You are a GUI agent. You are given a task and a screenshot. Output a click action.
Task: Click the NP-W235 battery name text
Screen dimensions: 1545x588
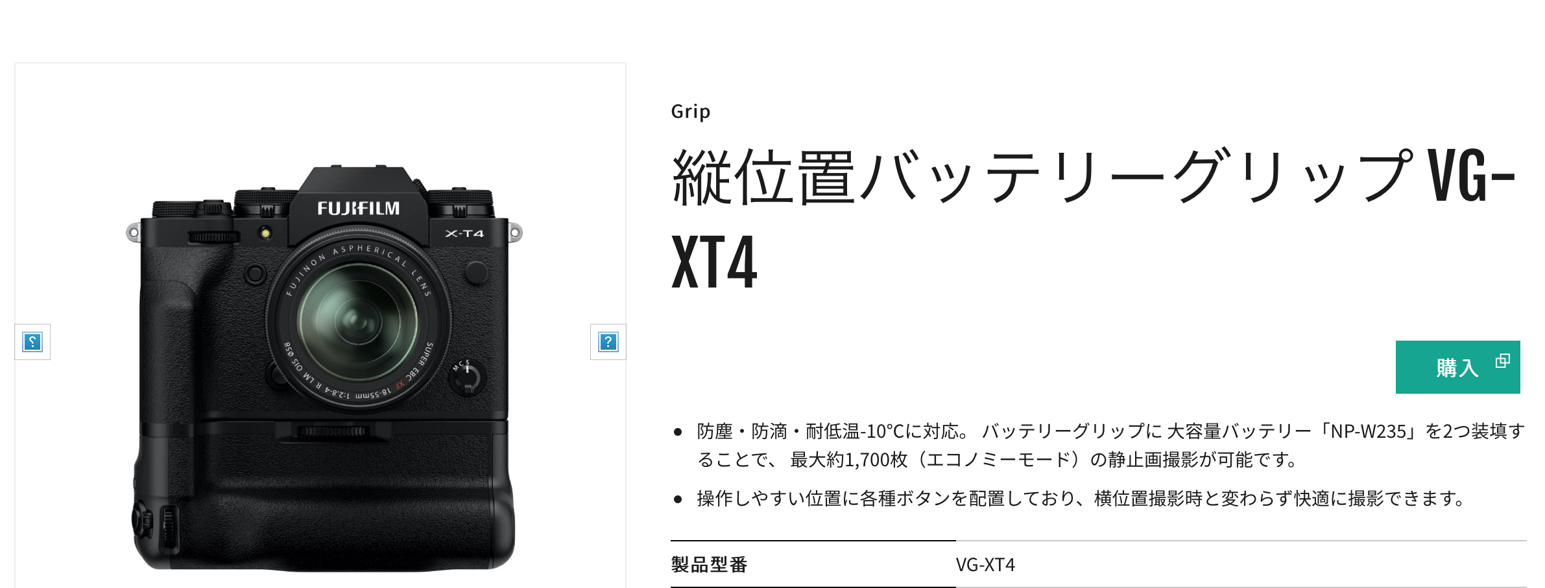coord(1368,431)
